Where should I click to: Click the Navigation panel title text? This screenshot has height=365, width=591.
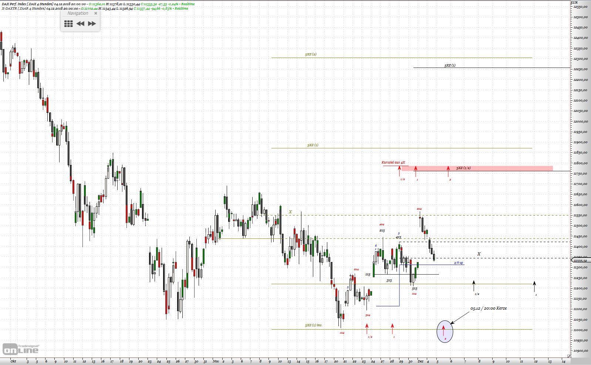[x=78, y=13]
